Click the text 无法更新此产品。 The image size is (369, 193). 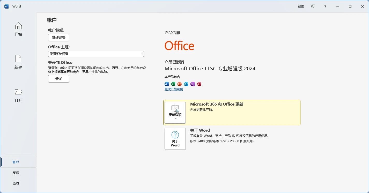[202, 110]
